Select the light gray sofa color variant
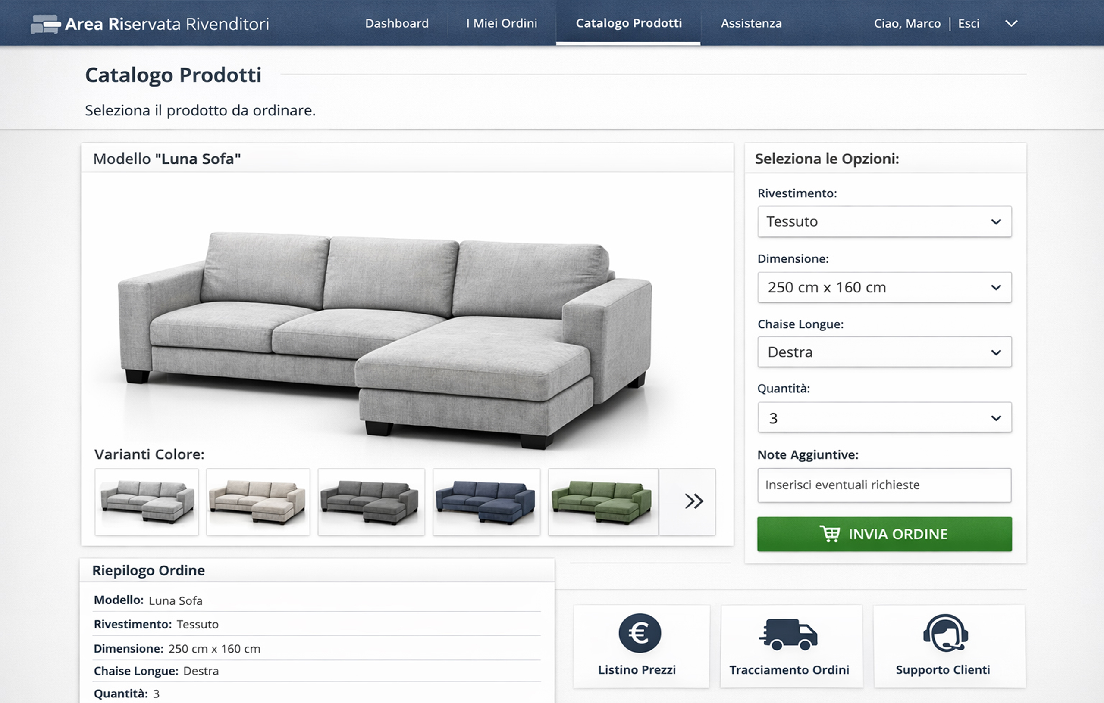1104x703 pixels. 147,501
